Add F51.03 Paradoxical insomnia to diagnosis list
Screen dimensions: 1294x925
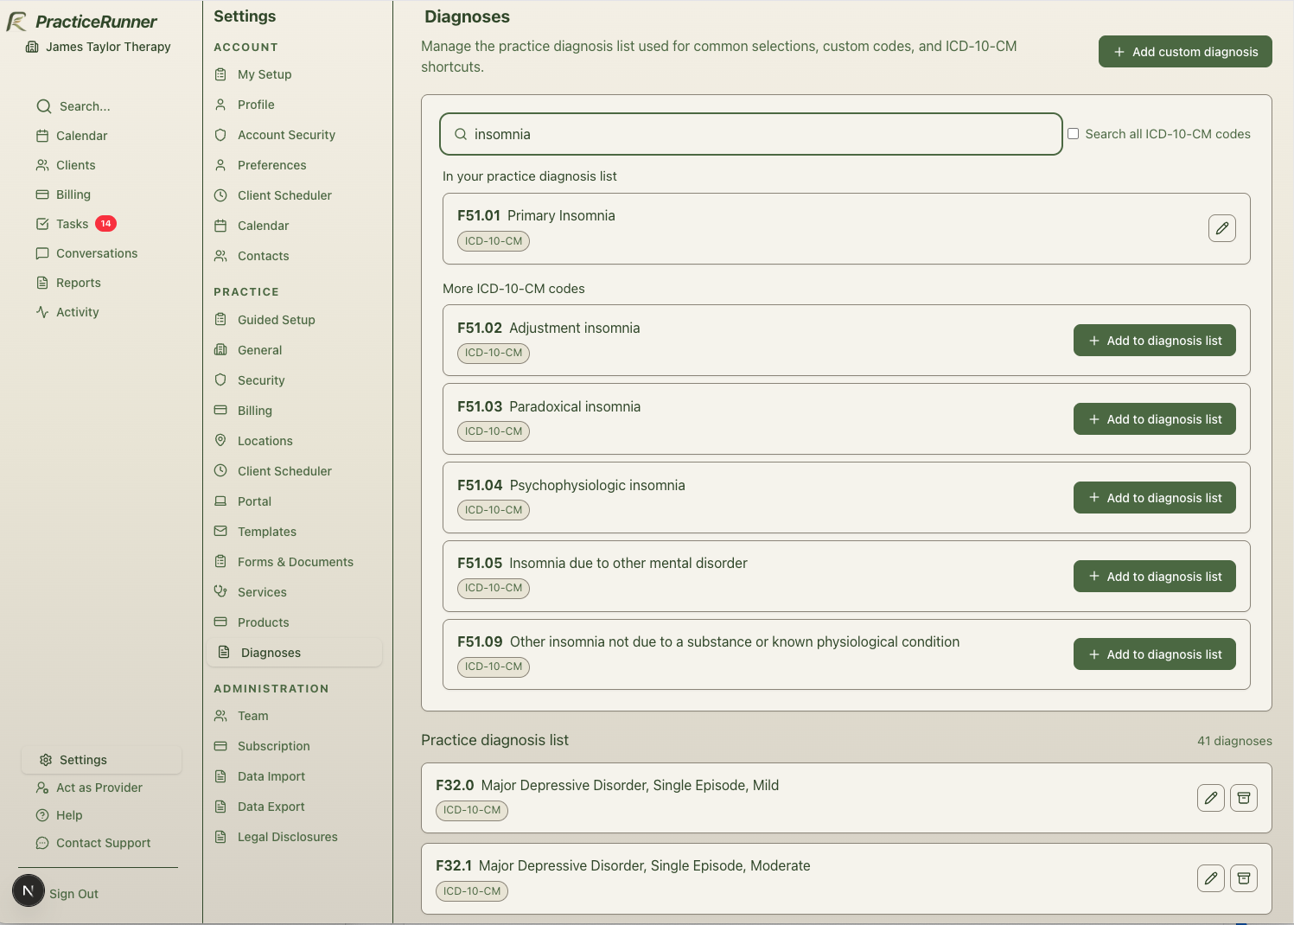(x=1155, y=419)
